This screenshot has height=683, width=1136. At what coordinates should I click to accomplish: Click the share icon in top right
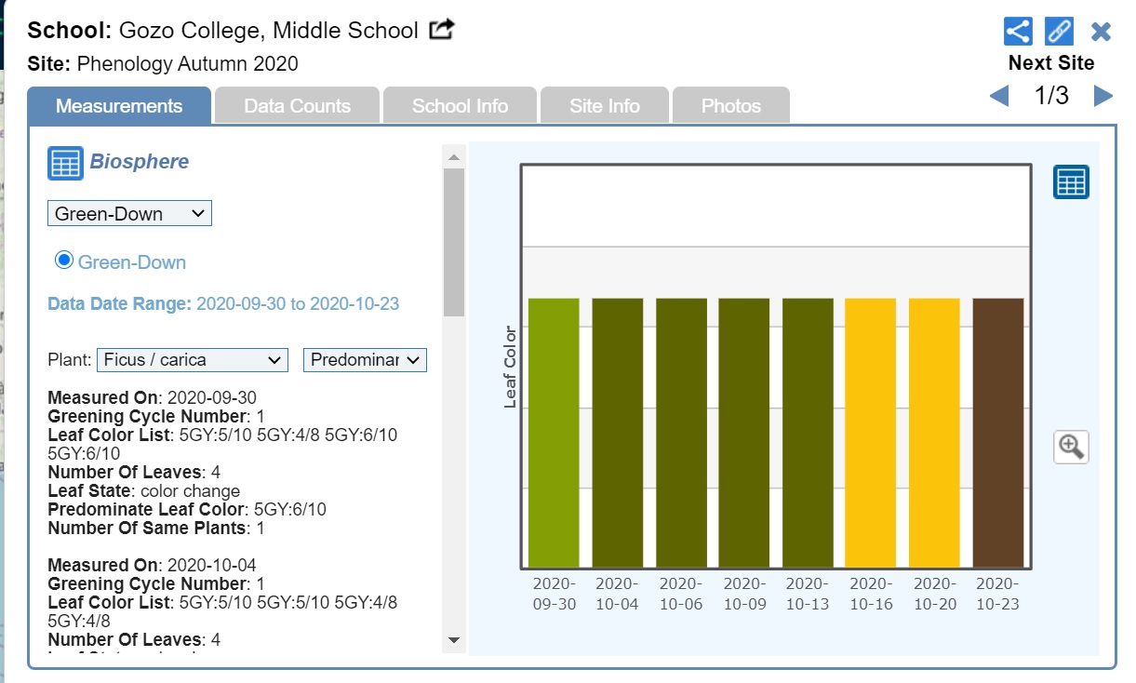coord(1018,31)
